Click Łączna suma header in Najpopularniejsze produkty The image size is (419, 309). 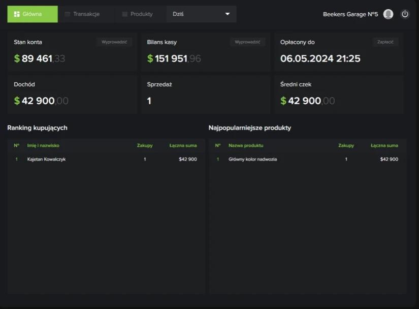384,145
